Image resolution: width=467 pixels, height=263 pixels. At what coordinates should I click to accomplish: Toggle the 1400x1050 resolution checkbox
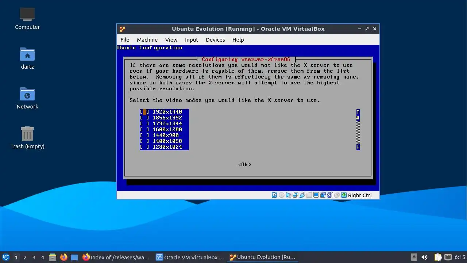pos(144,141)
